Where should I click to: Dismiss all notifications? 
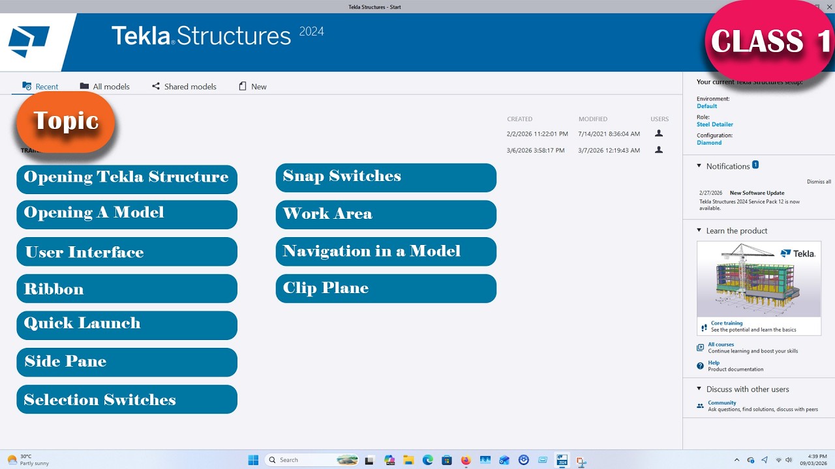819,182
